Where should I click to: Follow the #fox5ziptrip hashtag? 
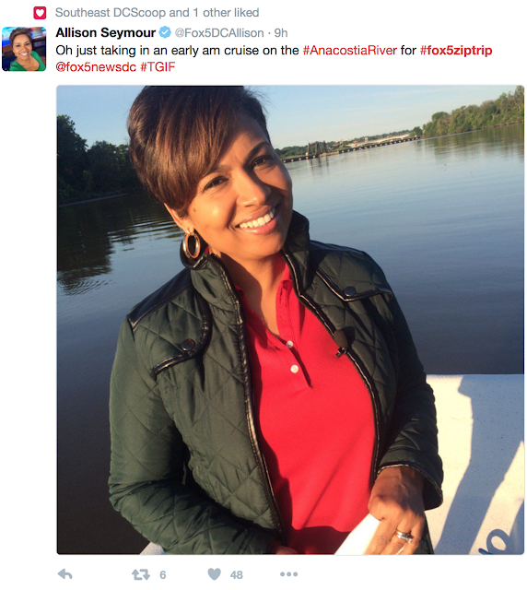[x=456, y=51]
